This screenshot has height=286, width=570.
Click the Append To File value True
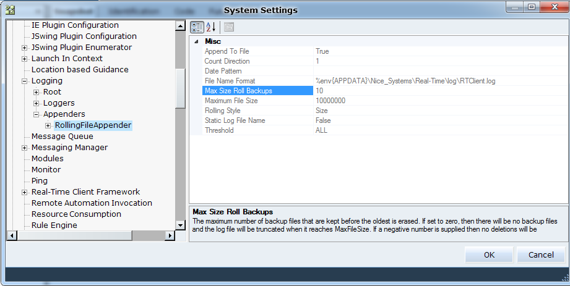tap(322, 51)
